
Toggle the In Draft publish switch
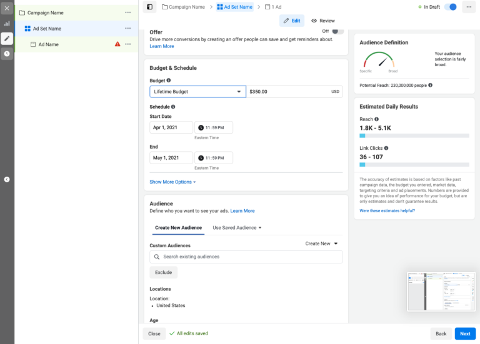tap(452, 7)
